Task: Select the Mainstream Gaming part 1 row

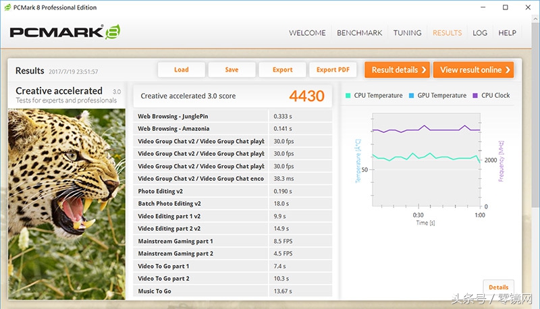Action: [x=232, y=242]
